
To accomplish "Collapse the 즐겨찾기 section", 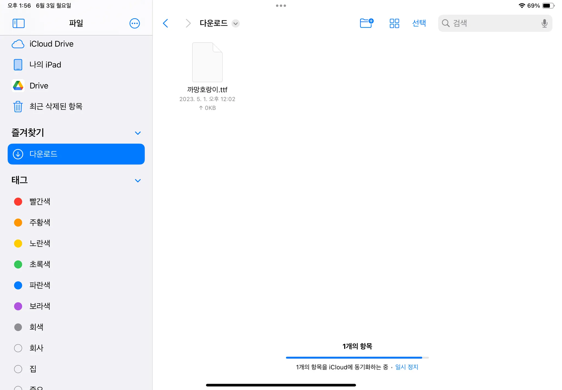I will tap(138, 133).
